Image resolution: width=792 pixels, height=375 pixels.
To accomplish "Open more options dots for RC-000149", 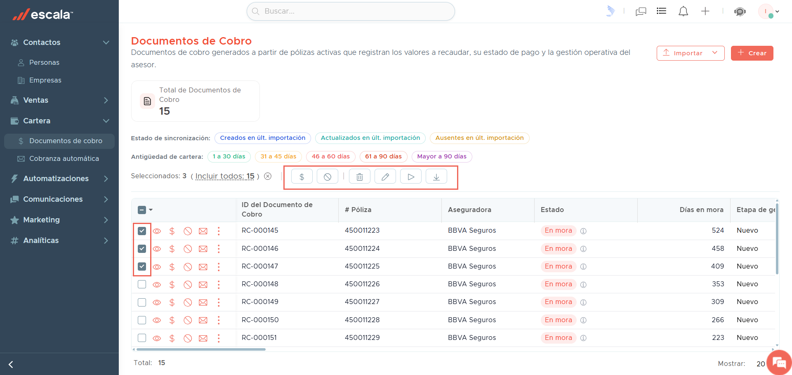I will coord(219,302).
